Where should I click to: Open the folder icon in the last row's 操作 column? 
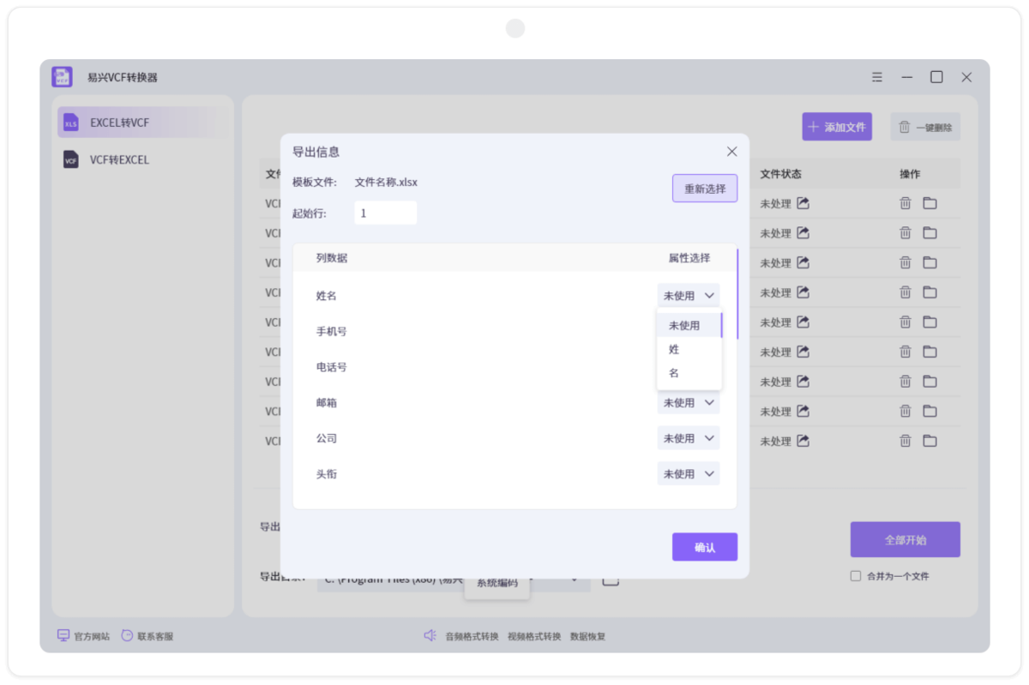pos(930,441)
